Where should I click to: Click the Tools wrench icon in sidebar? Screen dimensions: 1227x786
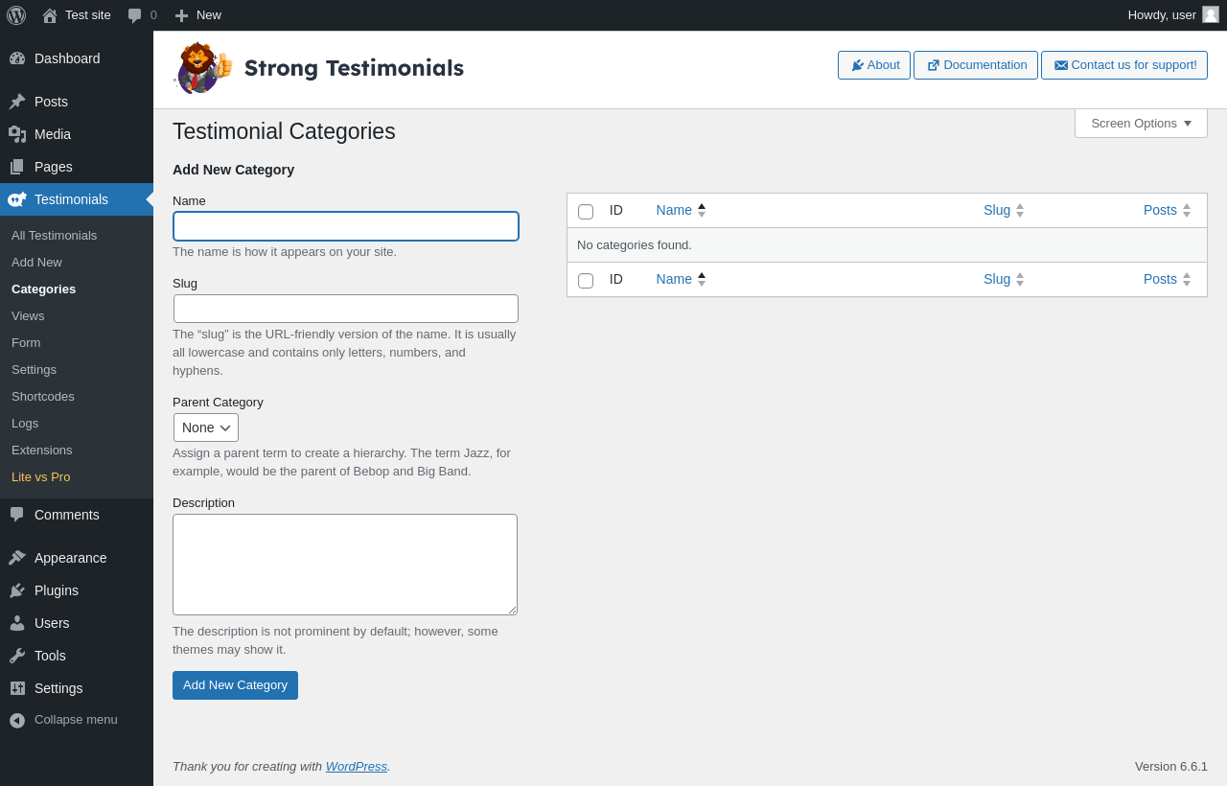click(17, 656)
